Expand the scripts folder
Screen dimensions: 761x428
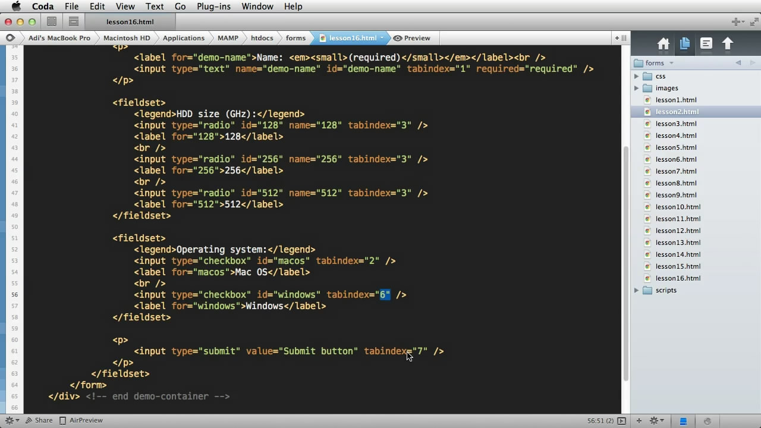pos(636,290)
